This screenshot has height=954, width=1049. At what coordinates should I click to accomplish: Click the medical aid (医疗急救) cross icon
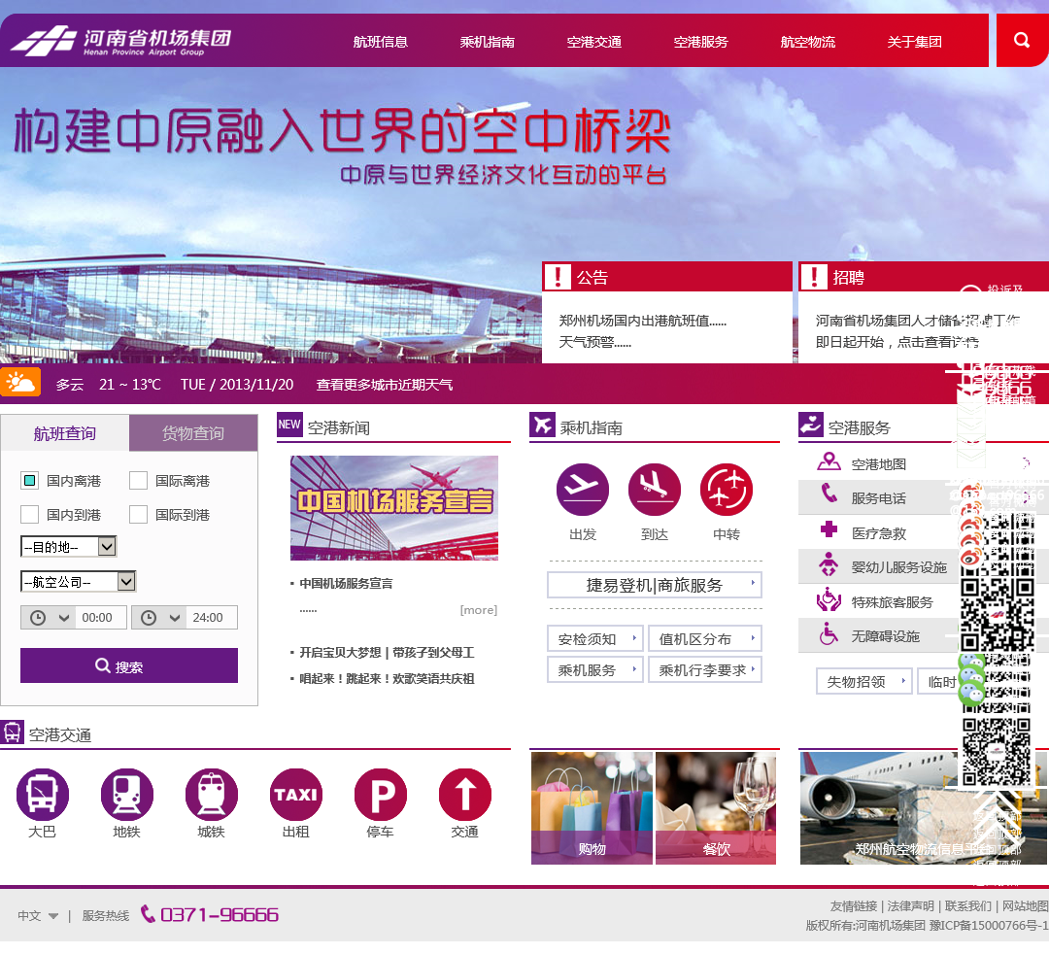tap(829, 529)
